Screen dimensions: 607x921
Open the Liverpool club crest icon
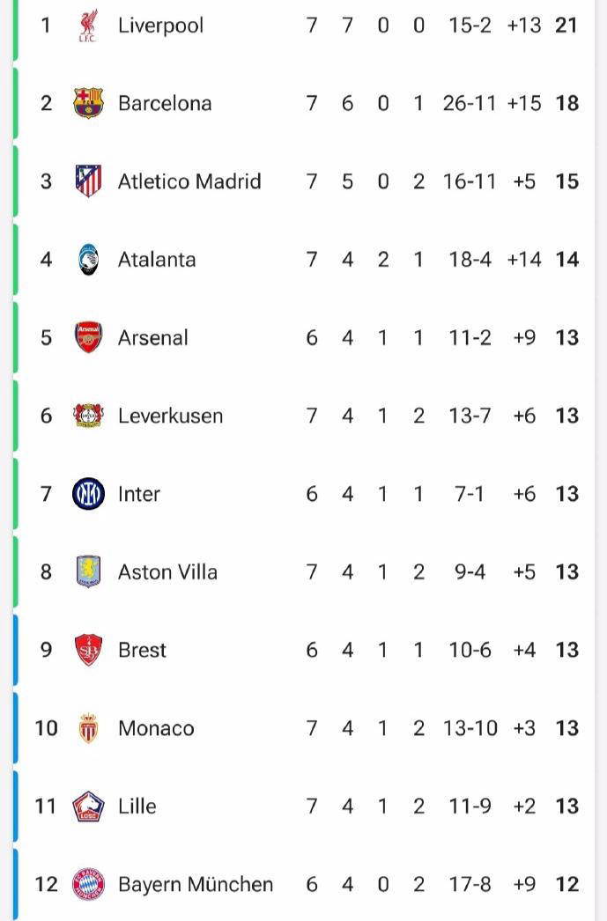point(88,26)
